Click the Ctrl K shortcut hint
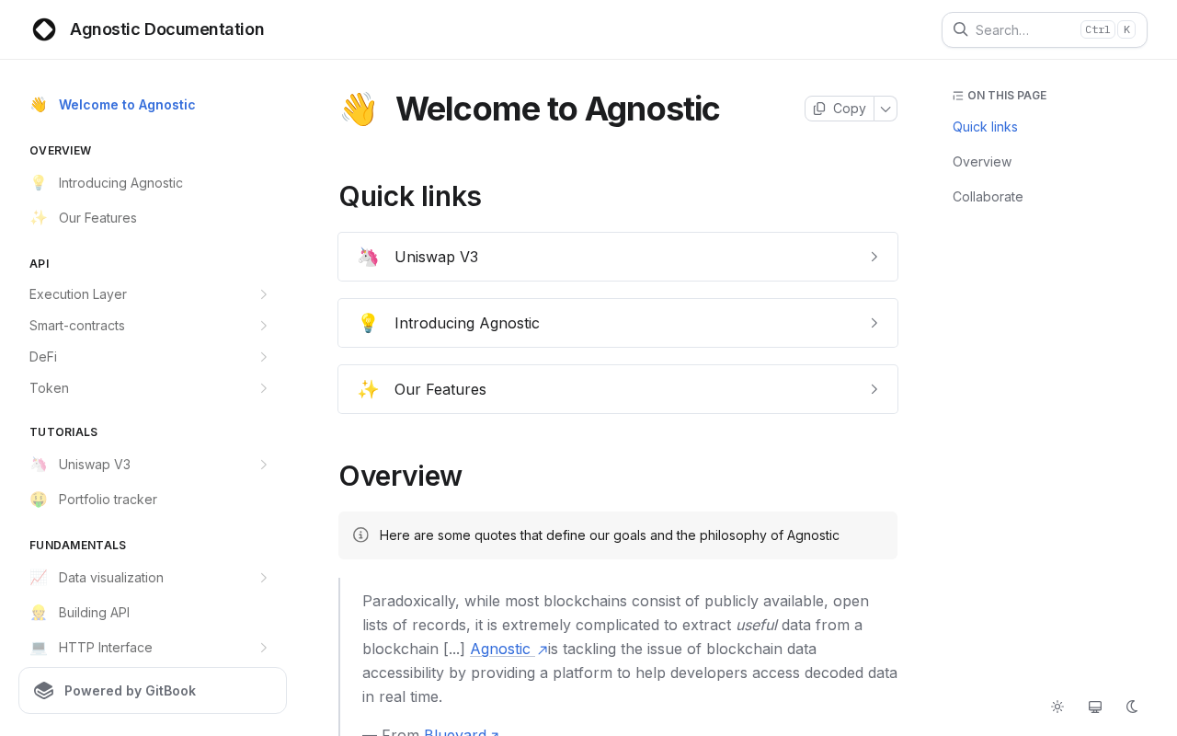Viewport: 1177px width, 736px height. click(1108, 29)
